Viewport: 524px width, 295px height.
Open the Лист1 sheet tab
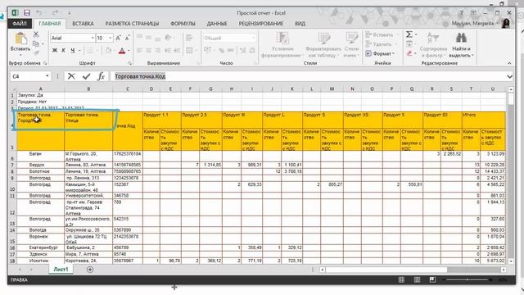61,270
